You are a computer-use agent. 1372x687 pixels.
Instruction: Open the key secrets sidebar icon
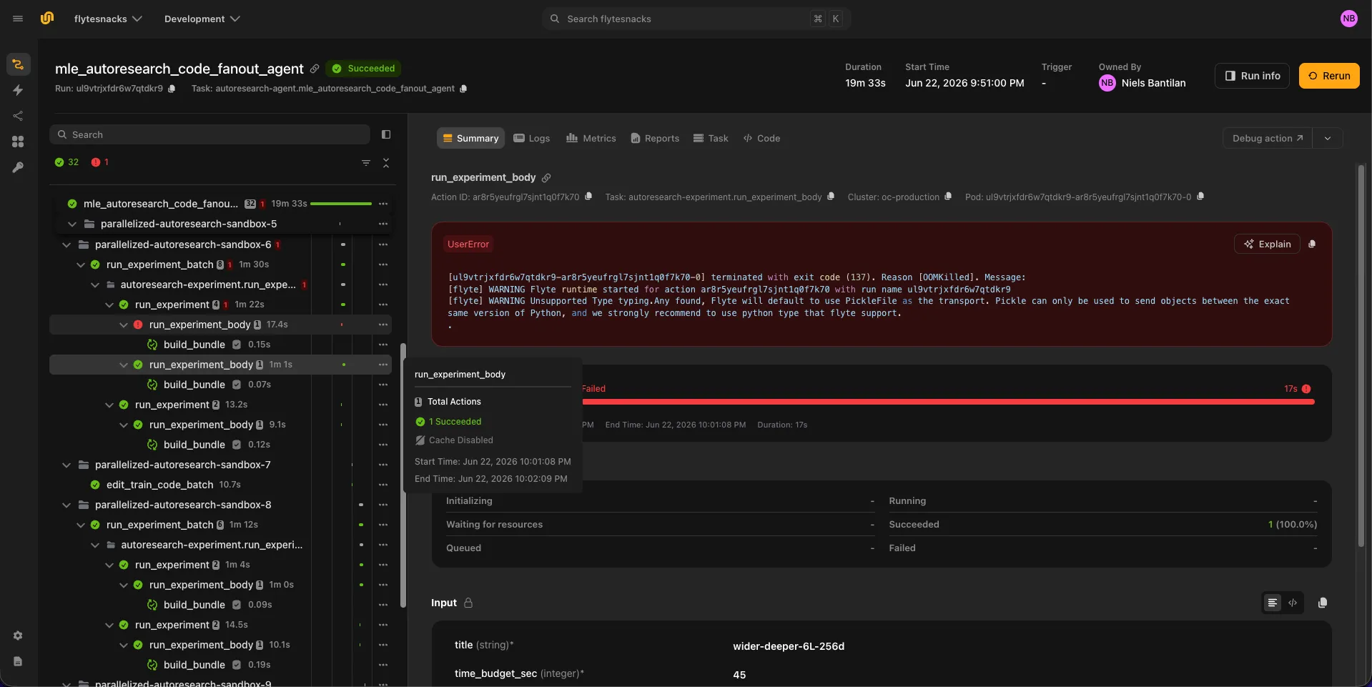pos(18,167)
